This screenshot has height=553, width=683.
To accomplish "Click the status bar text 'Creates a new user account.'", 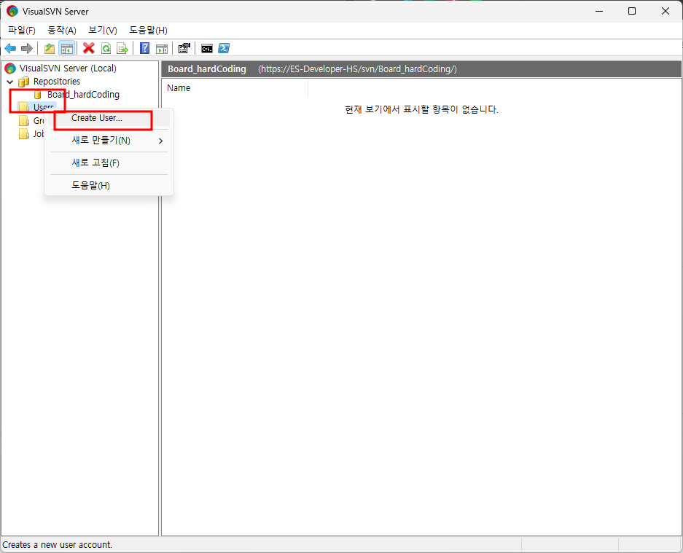I will pyautogui.click(x=58, y=545).
